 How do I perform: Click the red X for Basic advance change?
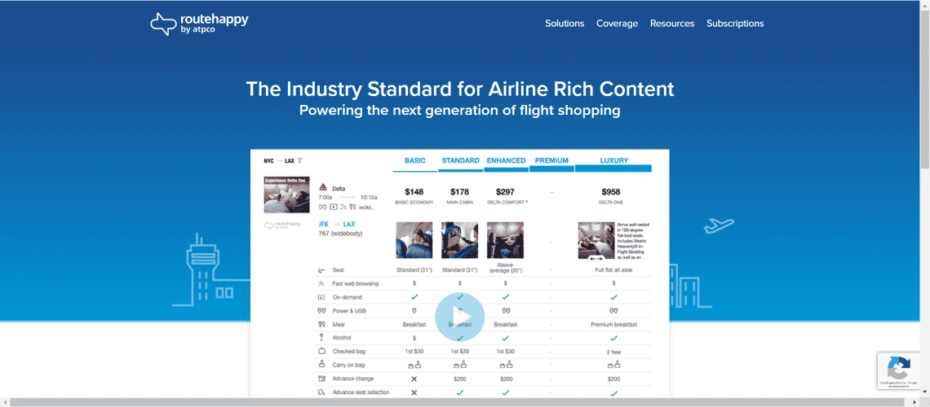coord(414,379)
